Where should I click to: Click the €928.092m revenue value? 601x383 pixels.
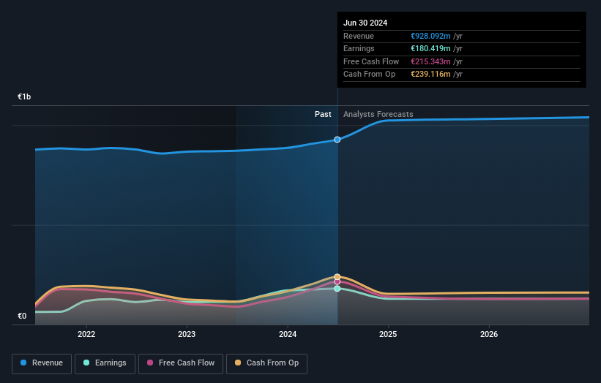tap(430, 36)
